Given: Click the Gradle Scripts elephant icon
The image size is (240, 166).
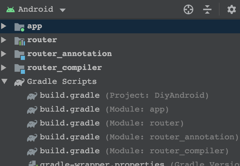Looking at the screenshot, I should [x=19, y=82].
